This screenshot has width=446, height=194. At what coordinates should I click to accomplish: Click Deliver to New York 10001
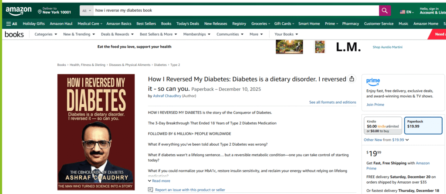54,11
